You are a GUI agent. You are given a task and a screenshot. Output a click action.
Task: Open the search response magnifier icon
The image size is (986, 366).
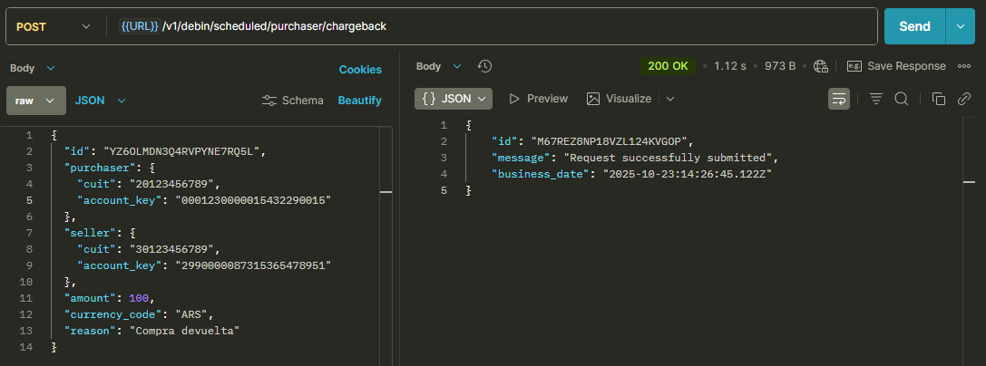902,99
